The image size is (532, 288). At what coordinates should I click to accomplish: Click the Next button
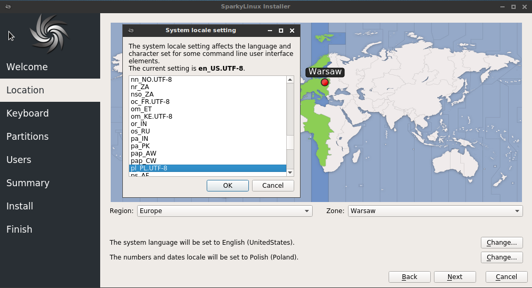(x=454, y=277)
